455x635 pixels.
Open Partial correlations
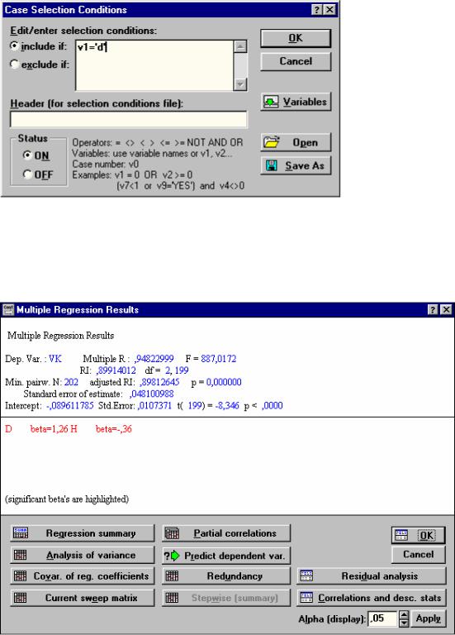coord(226,533)
